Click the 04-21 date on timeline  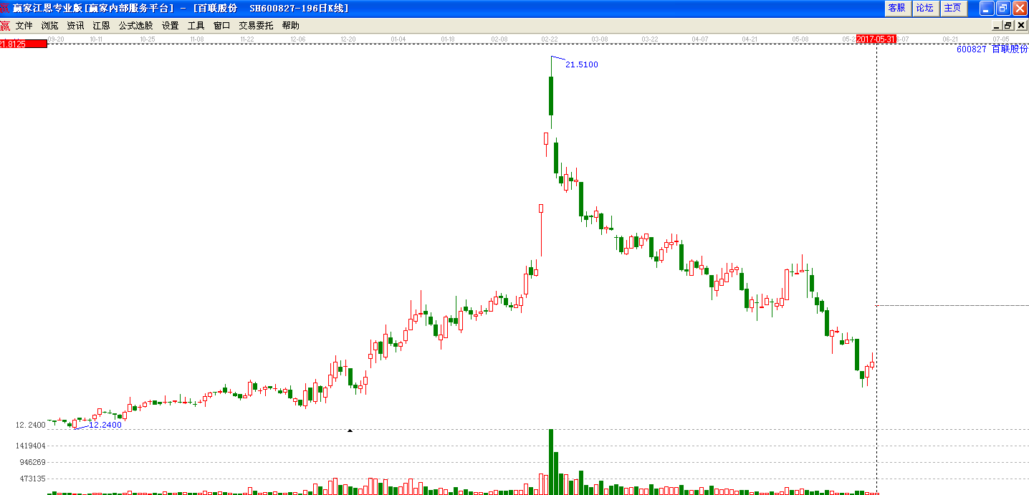click(x=750, y=39)
